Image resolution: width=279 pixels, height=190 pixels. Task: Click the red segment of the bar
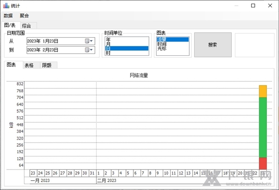point(263,164)
